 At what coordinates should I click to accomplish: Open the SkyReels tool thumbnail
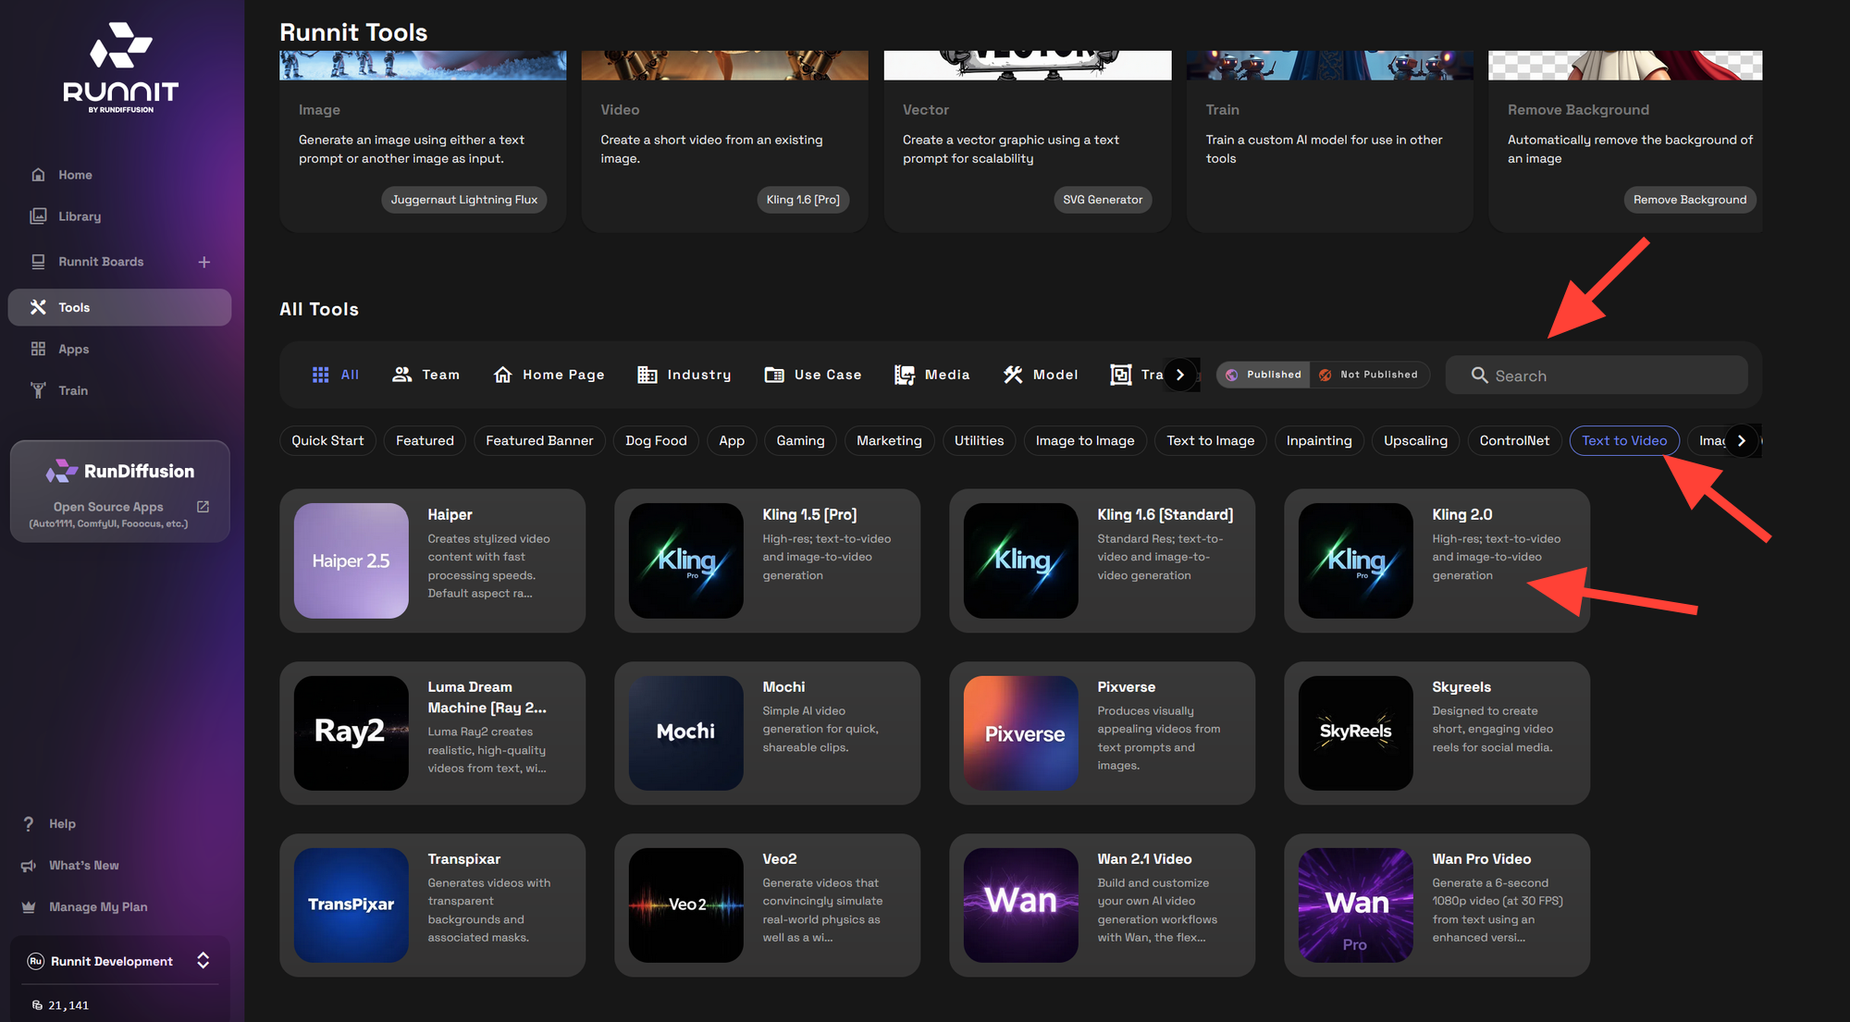(x=1356, y=733)
